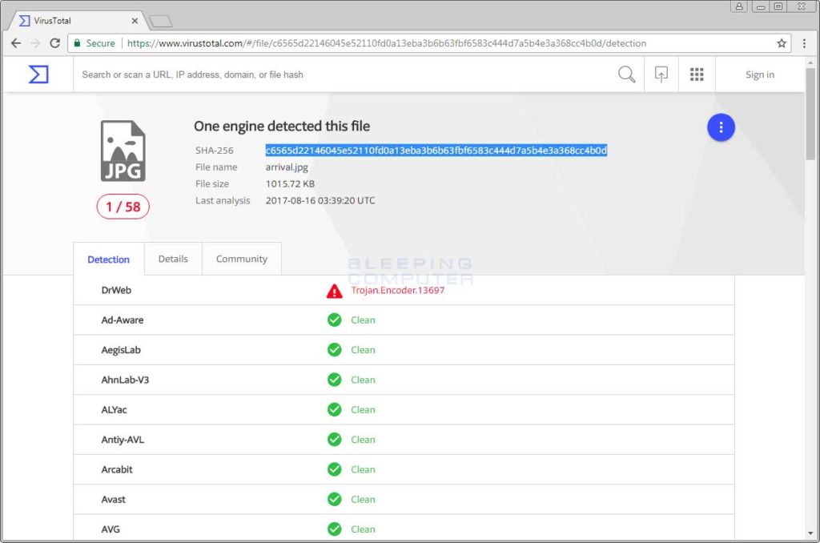
Task: Click the Chrome user profile icon
Action: [x=739, y=6]
